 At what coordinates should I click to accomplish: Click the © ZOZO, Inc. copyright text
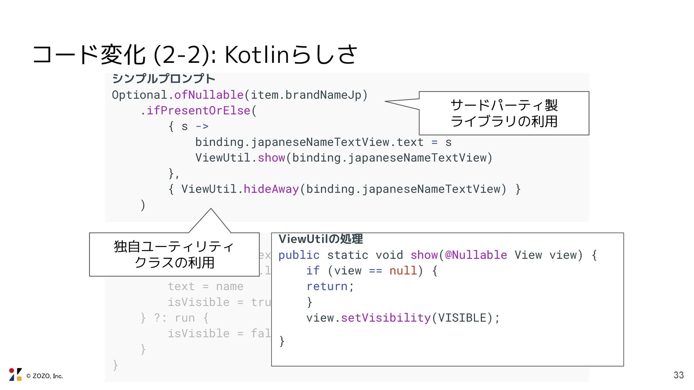click(44, 376)
